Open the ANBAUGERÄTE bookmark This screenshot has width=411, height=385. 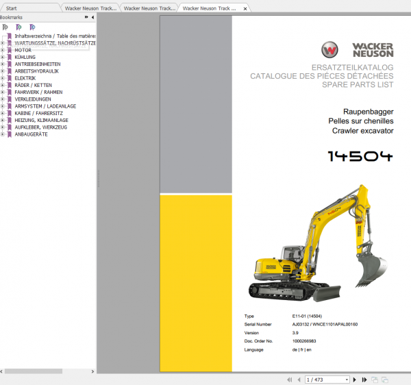point(32,134)
